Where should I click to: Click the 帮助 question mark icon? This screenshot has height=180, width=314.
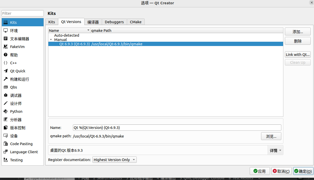(x=6, y=55)
